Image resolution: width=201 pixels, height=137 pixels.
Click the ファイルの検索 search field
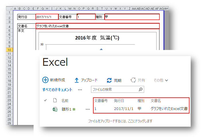pos(115,90)
